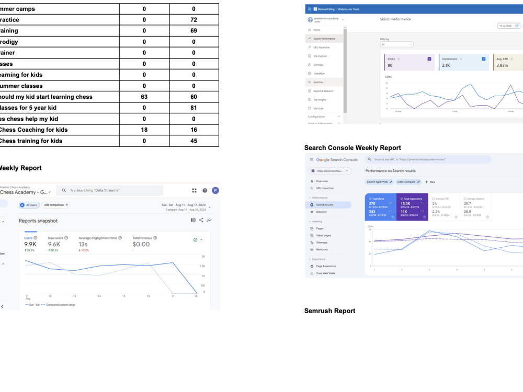Open the Filter by All dropdown

tap(396, 44)
